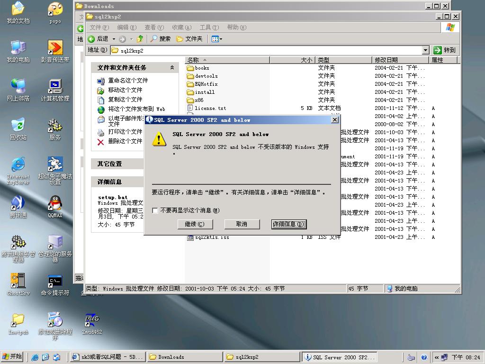Viewport: 485px width, 364px height.
Task: Select the devtools folder
Action: (203, 76)
